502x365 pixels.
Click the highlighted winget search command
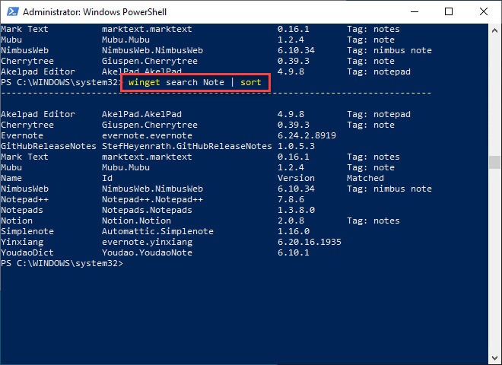coord(195,82)
